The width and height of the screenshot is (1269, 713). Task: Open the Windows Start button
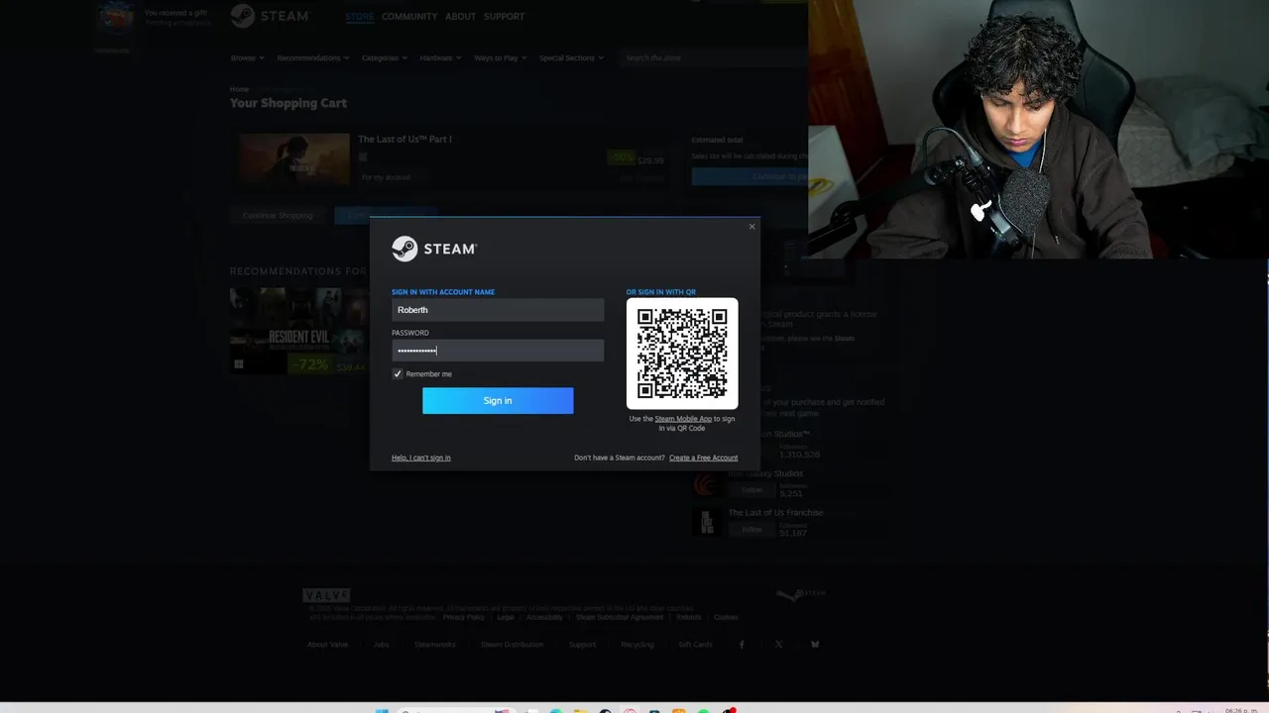[382, 710]
